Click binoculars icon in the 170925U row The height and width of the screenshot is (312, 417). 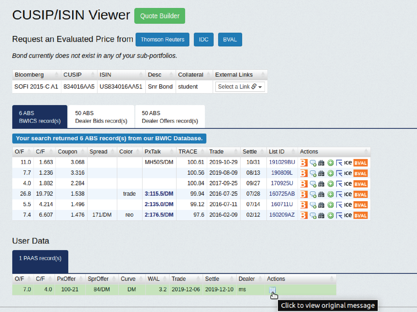point(321,184)
